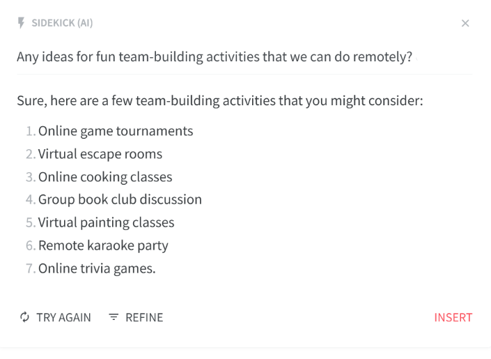The image size is (491, 359).
Task: Click the "Online trivia games." suggestion
Action: point(97,268)
